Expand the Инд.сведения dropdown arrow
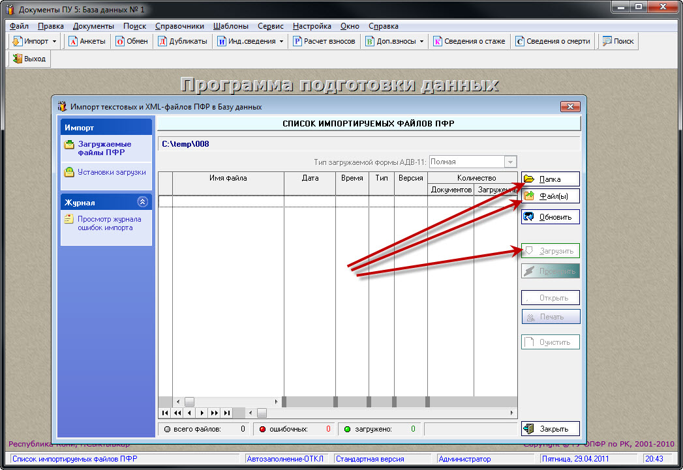This screenshot has width=683, height=470. coord(282,42)
